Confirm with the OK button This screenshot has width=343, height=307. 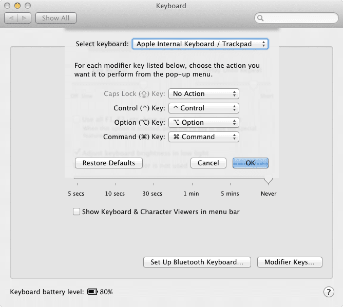(251, 163)
